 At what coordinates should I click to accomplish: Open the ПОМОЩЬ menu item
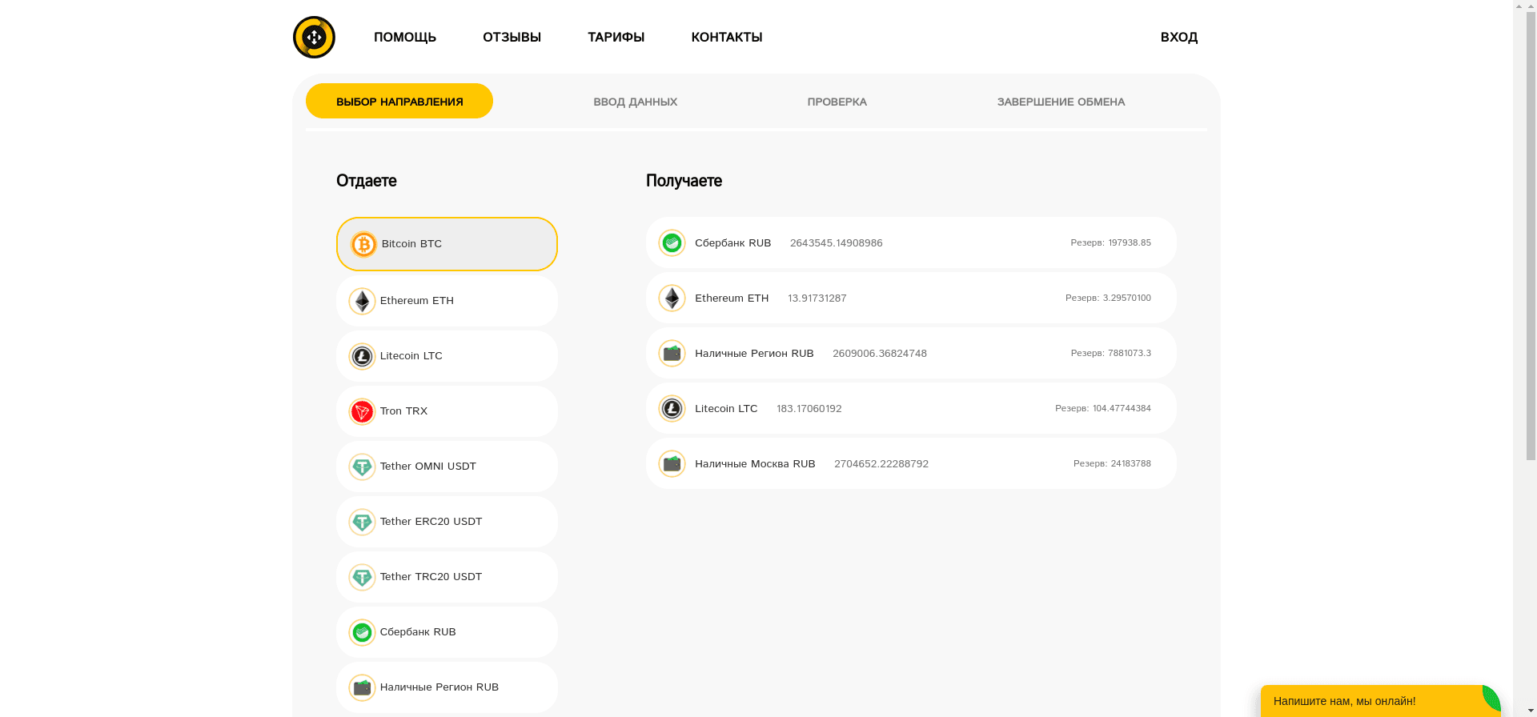[404, 38]
